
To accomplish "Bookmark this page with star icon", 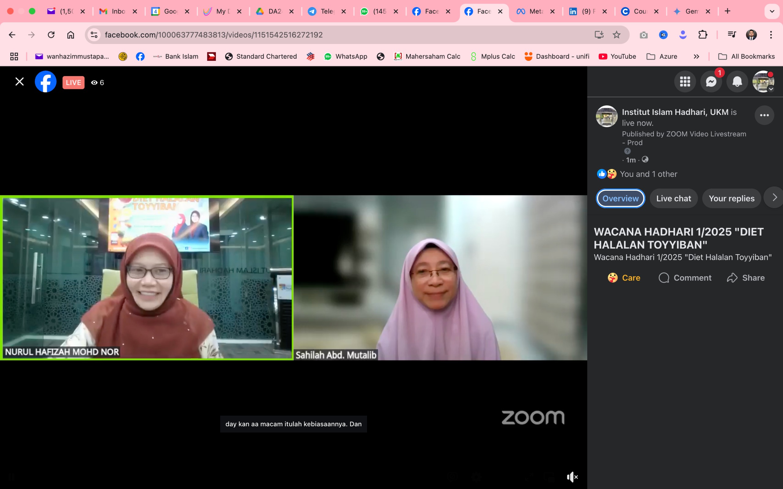I will click(x=616, y=35).
